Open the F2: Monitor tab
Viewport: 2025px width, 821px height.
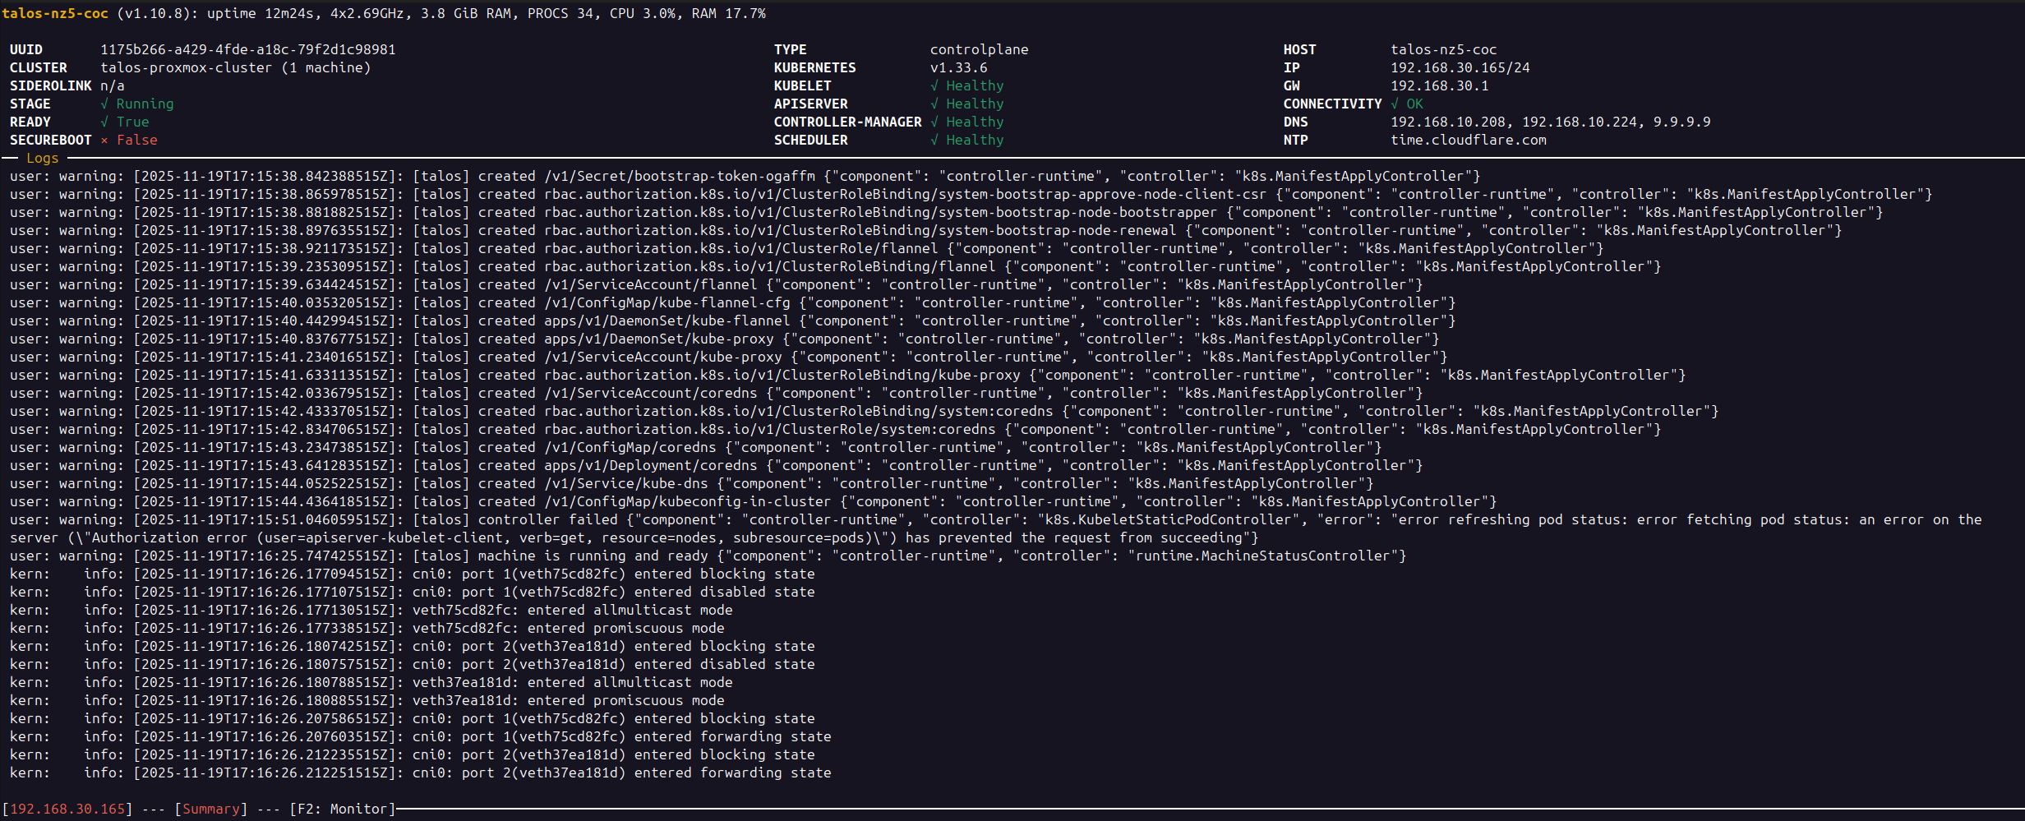tap(342, 809)
